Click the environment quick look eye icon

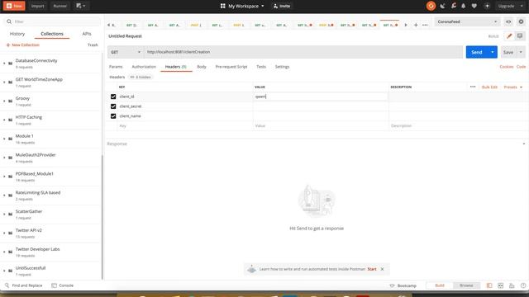tap(508, 21)
